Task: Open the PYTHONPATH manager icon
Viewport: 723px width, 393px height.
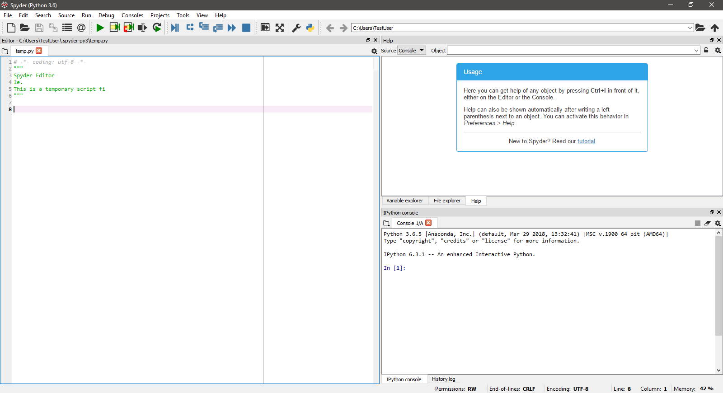Action: [x=310, y=28]
